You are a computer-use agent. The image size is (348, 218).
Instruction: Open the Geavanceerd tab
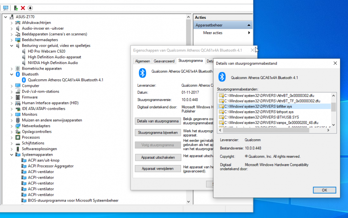coord(164,61)
